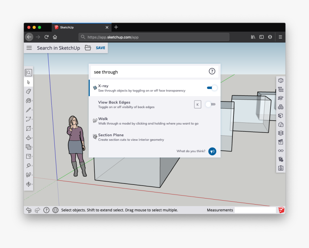Click Search in SketchUp
This screenshot has height=248, width=309.
tap(59, 48)
